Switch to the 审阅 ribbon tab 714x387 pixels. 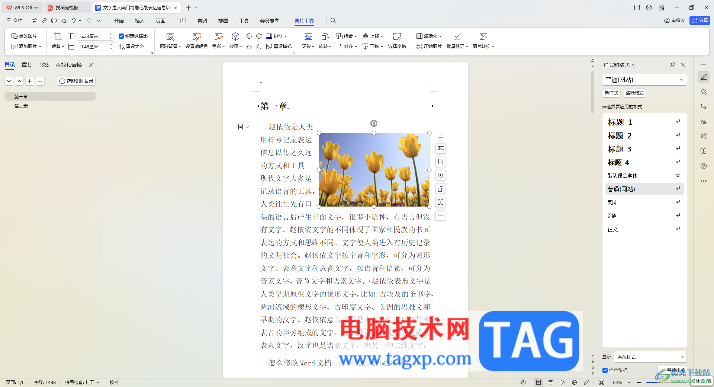[x=202, y=21]
